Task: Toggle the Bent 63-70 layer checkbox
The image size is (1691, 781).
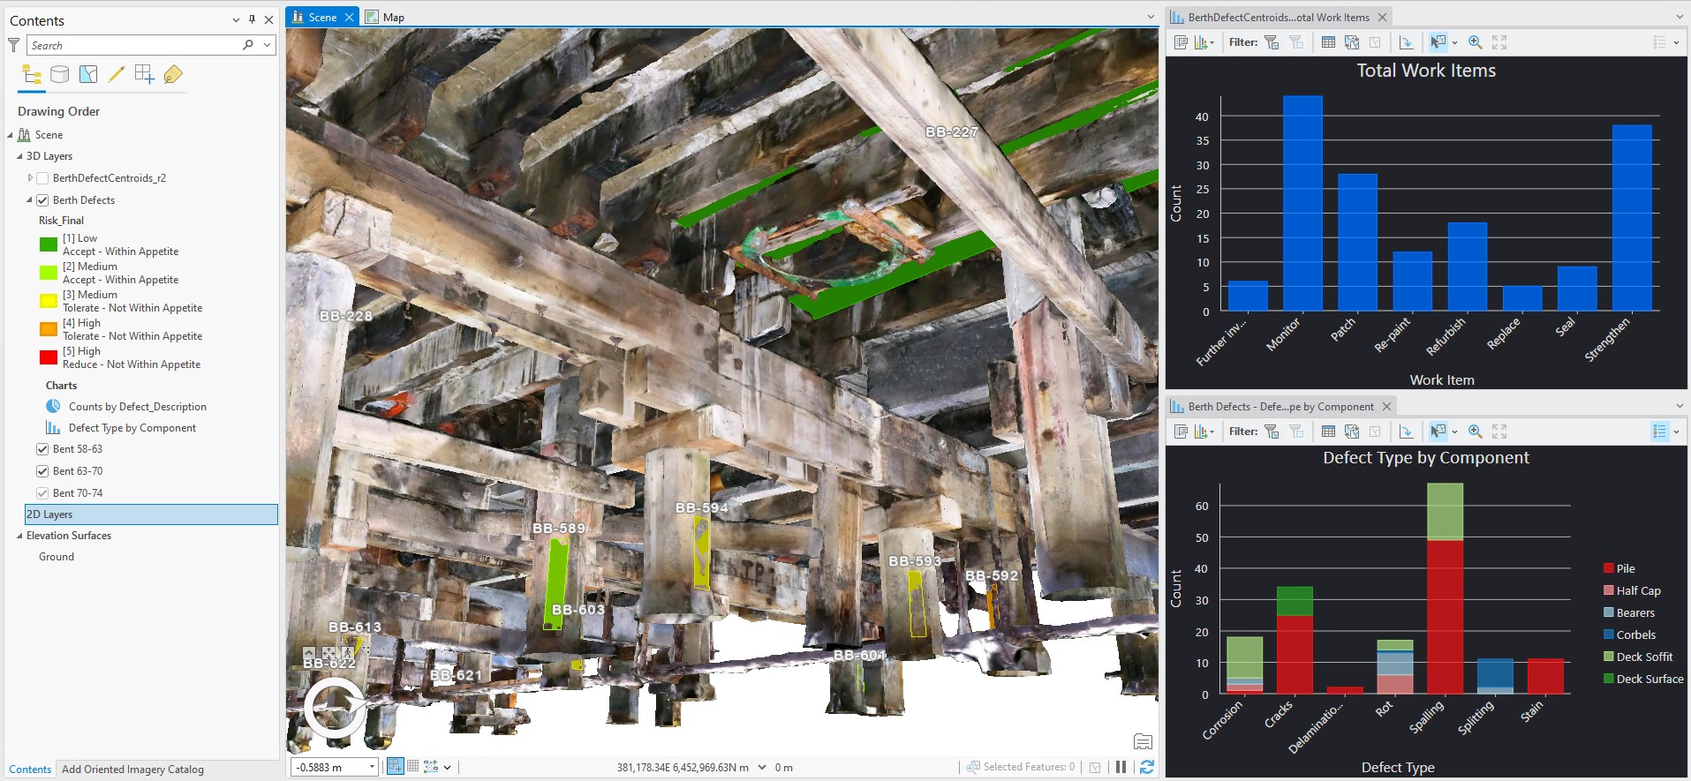Action: pos(42,471)
